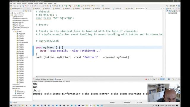This screenshot has width=190, height=107.
Task: Collapse the Tk-Ders-3 folder
Action: 14,32
